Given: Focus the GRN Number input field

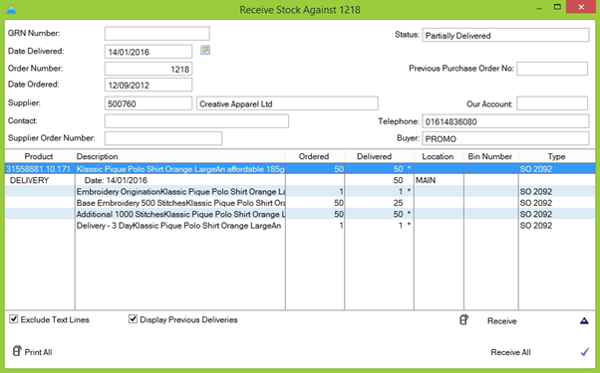Looking at the screenshot, I should [156, 34].
